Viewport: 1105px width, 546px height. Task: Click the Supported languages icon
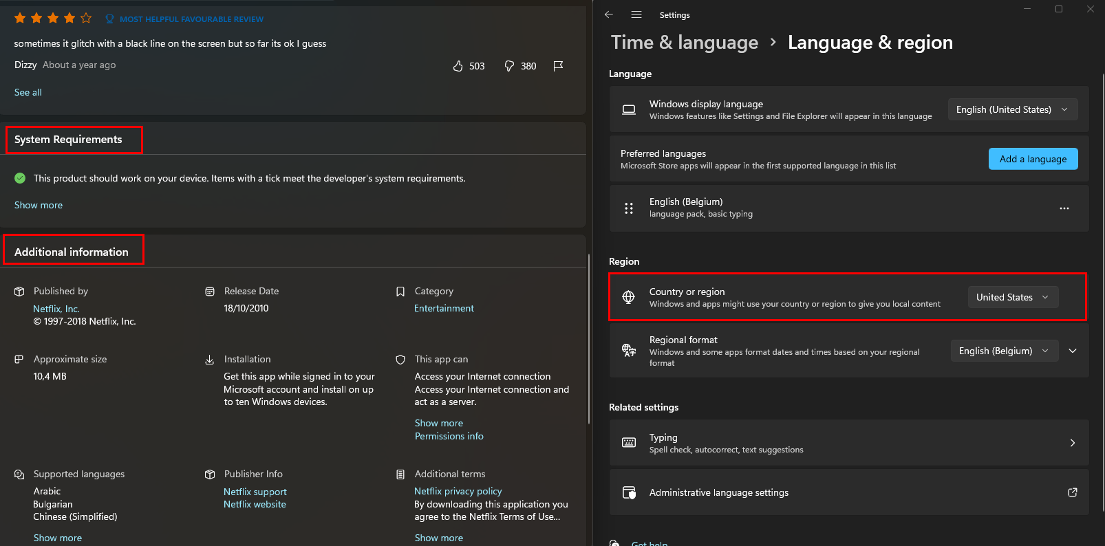point(19,474)
